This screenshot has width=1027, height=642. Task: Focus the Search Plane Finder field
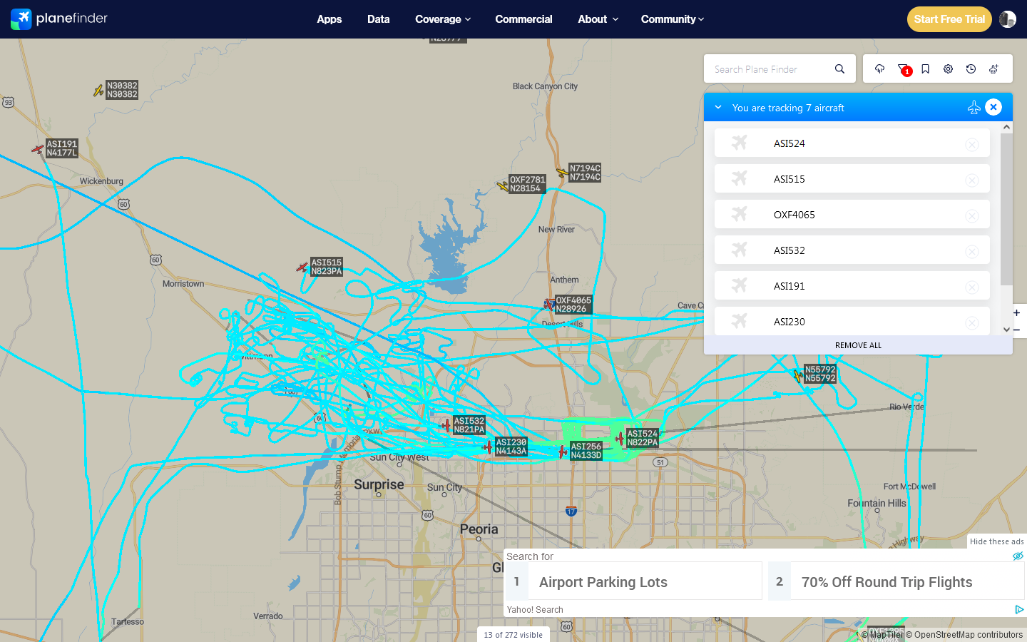pyautogui.click(x=769, y=69)
